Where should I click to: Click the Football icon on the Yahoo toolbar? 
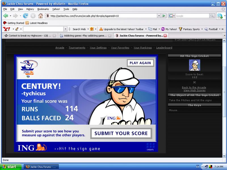[x=206, y=29]
